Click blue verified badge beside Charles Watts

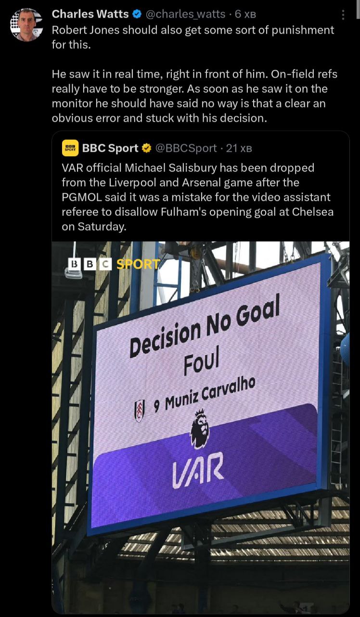coord(137,14)
